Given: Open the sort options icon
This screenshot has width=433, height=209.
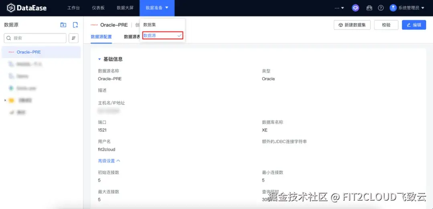Looking at the screenshot, I should click(x=73, y=38).
